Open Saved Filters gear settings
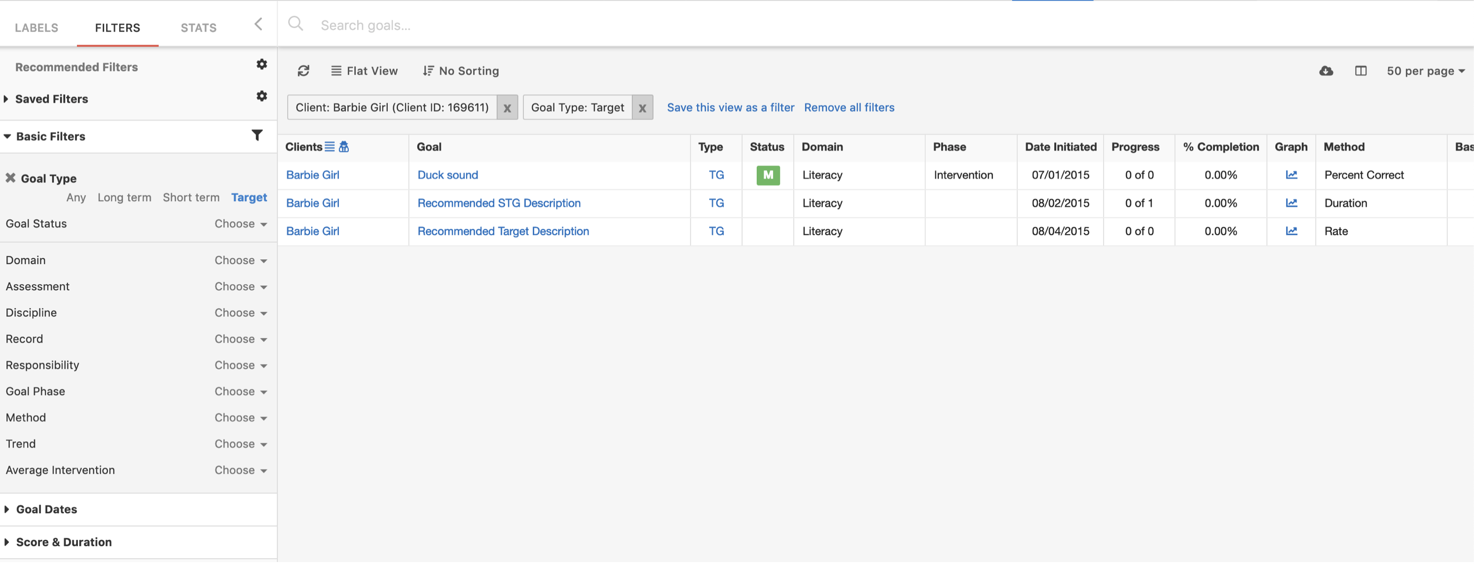Image resolution: width=1474 pixels, height=565 pixels. click(261, 96)
